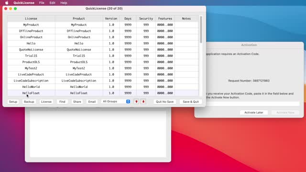Click the Find button

point(62,102)
